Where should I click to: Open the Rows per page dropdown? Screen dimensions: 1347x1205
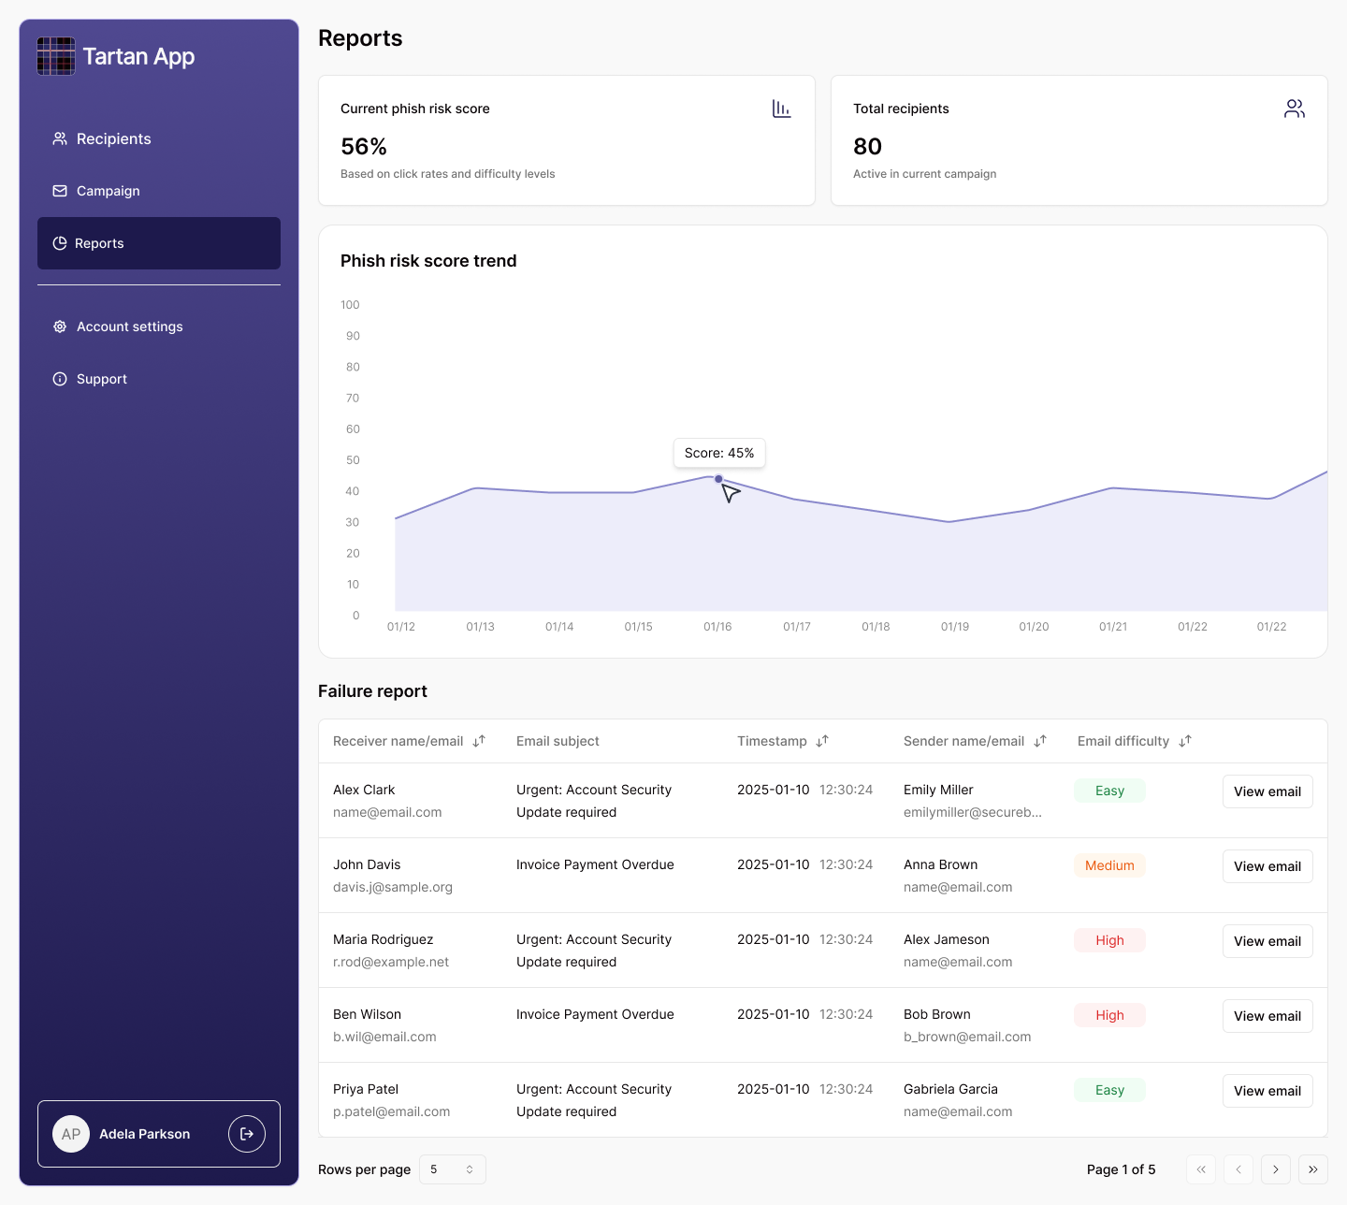(453, 1169)
